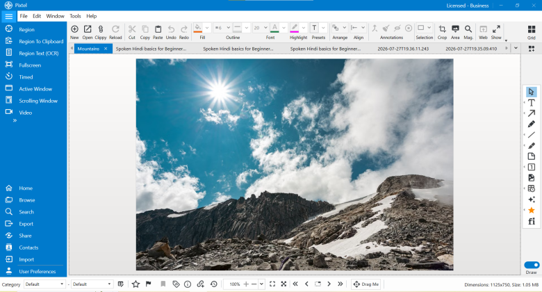The image size is (542, 292).
Task: Switch to the 2026-07-27T19.35.09.410 tab
Action: point(471,49)
